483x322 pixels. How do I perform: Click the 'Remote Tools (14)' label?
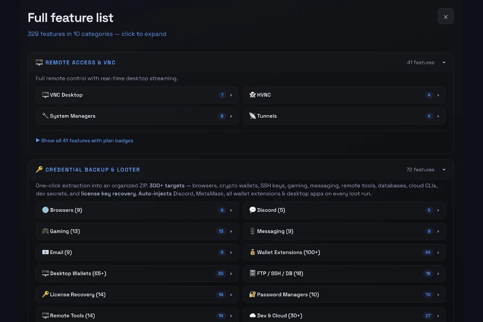coord(72,315)
